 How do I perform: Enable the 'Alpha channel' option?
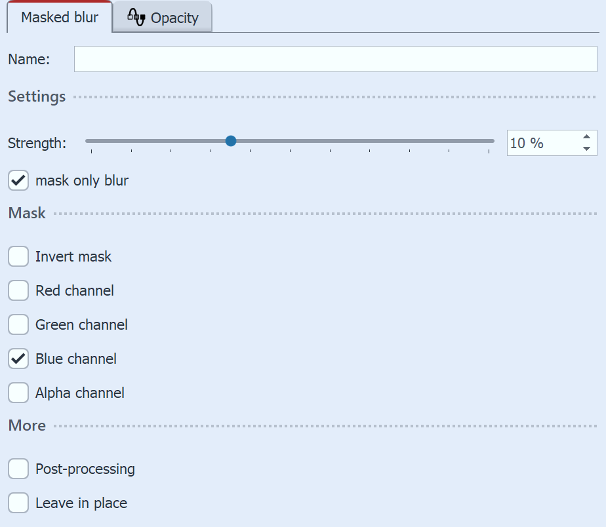point(18,393)
